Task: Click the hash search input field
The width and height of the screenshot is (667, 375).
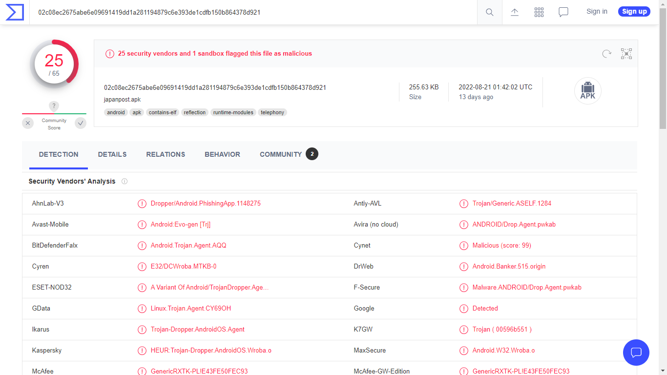Action: [254, 12]
